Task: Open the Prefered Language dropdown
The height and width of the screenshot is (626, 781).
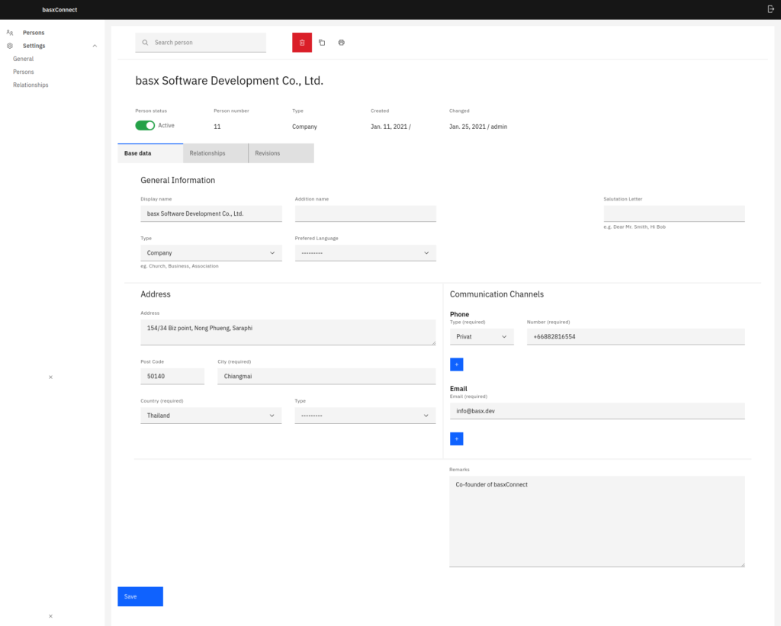Action: tap(365, 253)
